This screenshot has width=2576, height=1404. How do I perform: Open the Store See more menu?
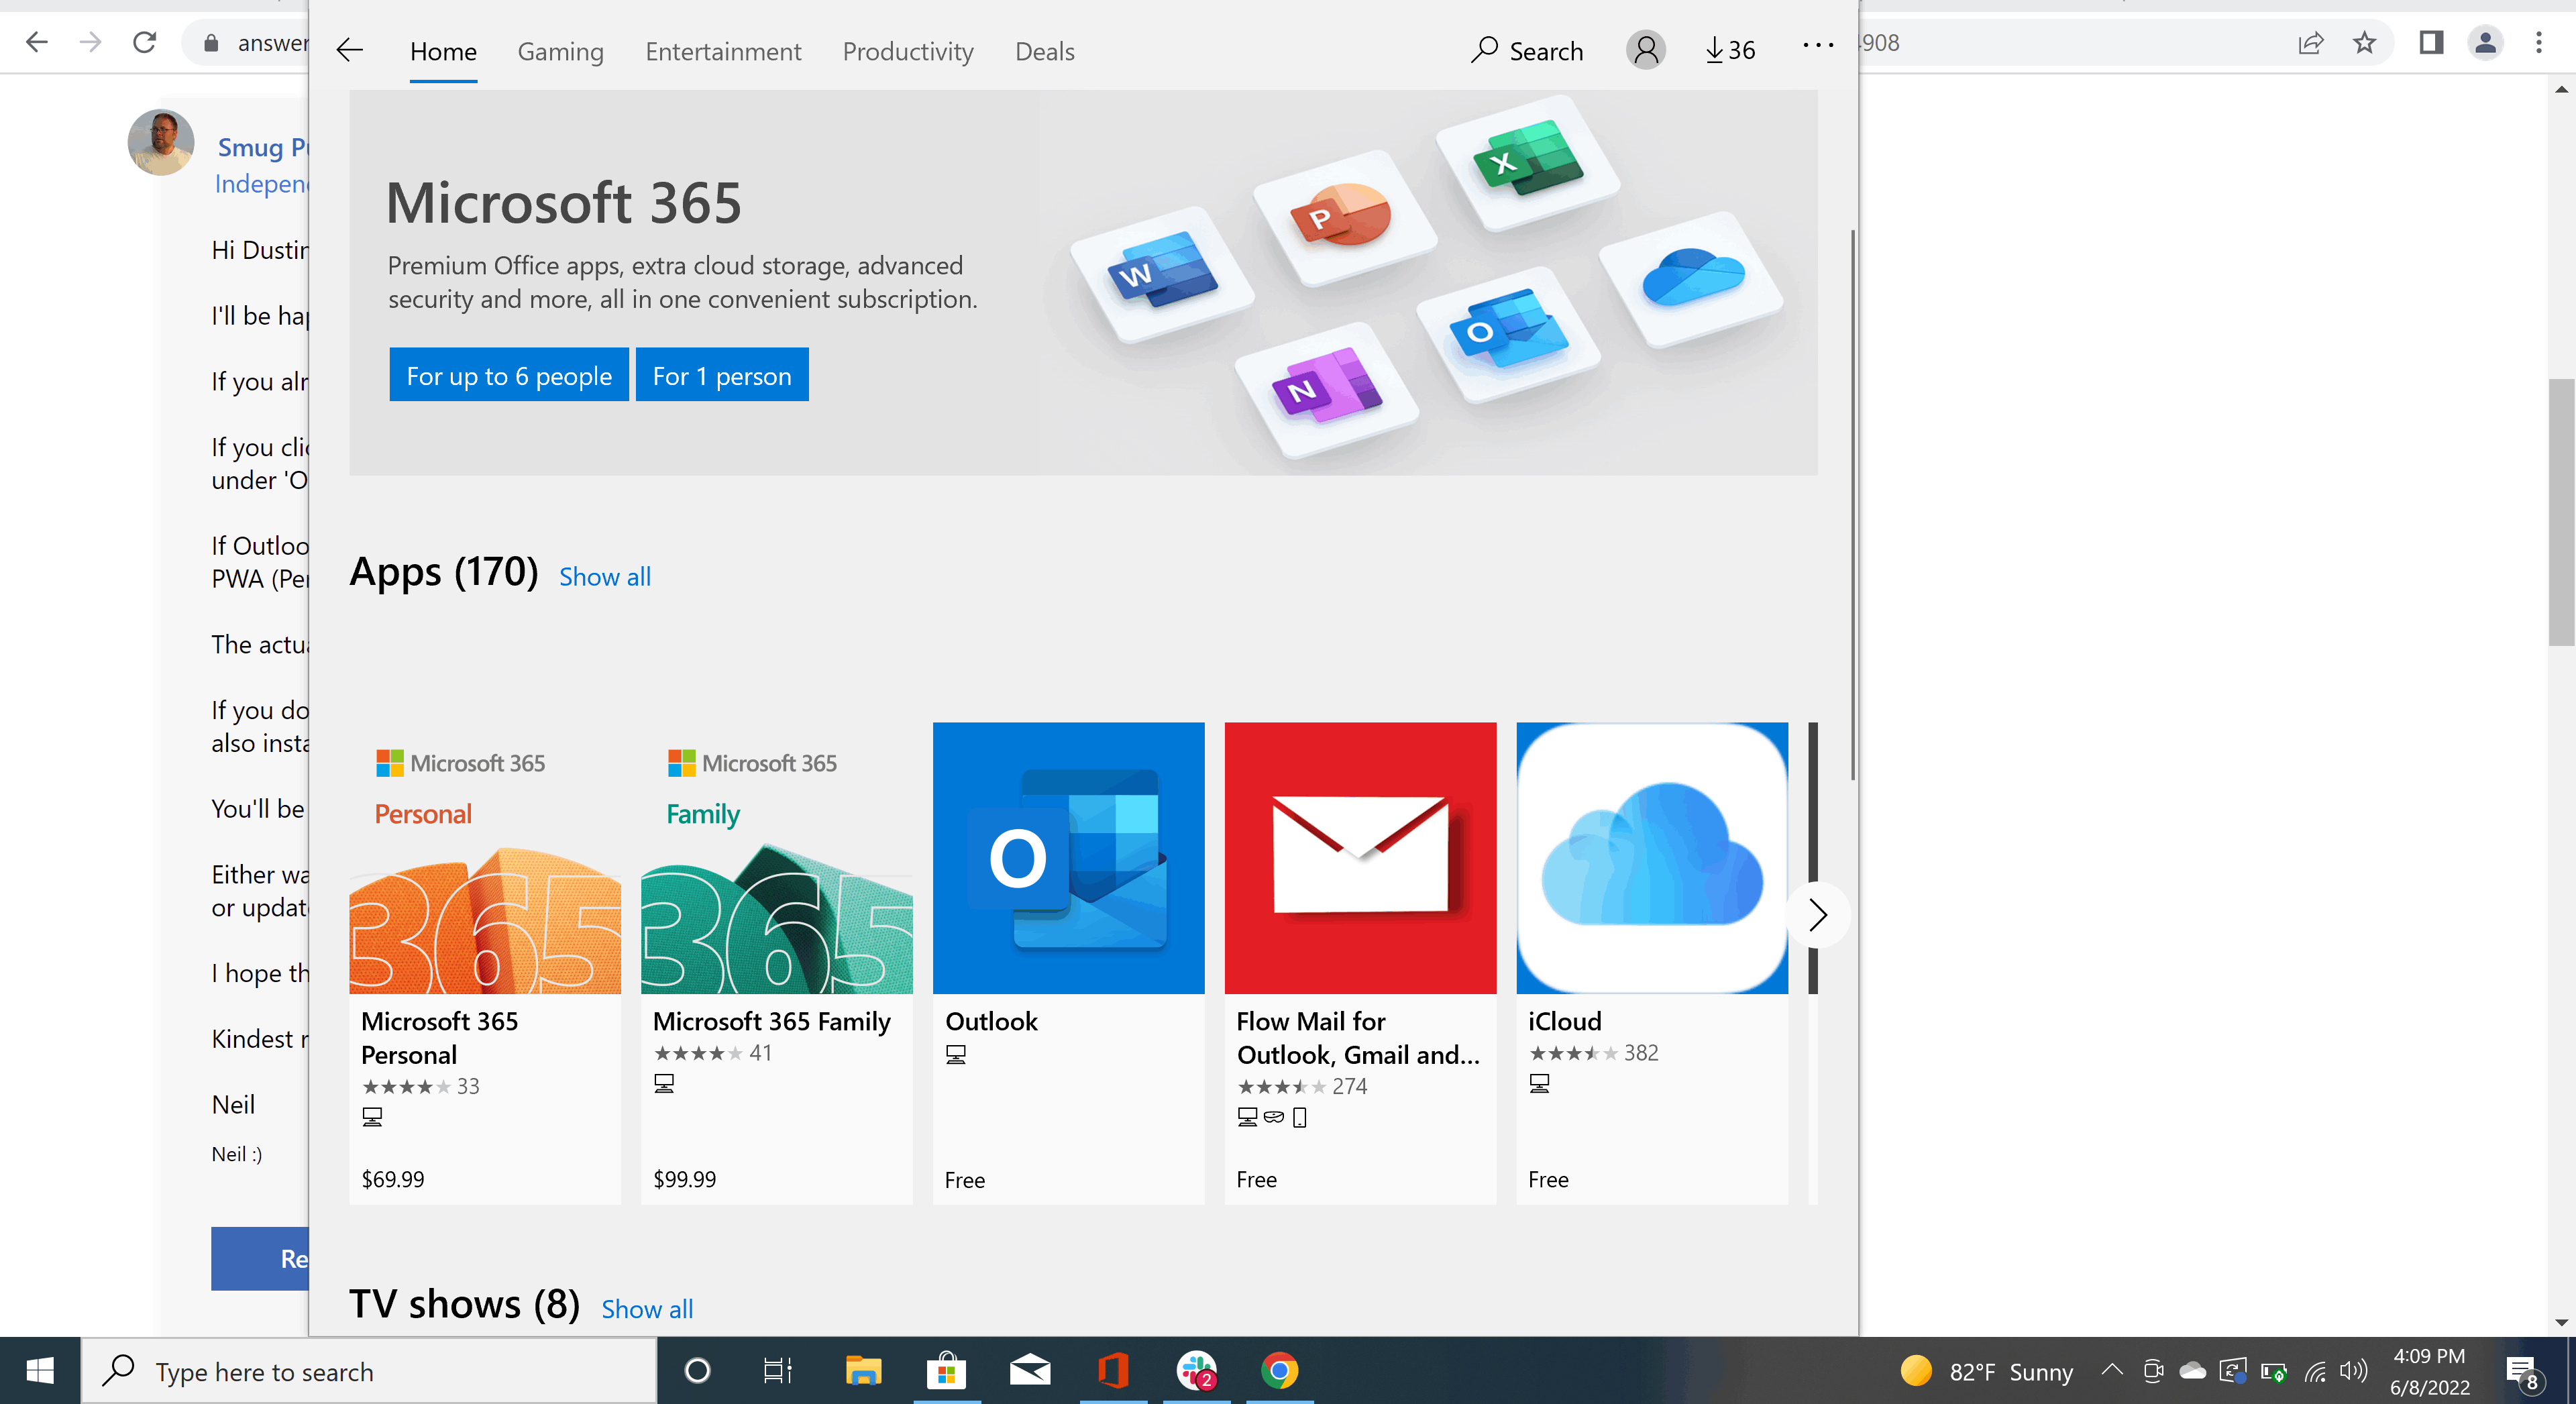point(1818,45)
